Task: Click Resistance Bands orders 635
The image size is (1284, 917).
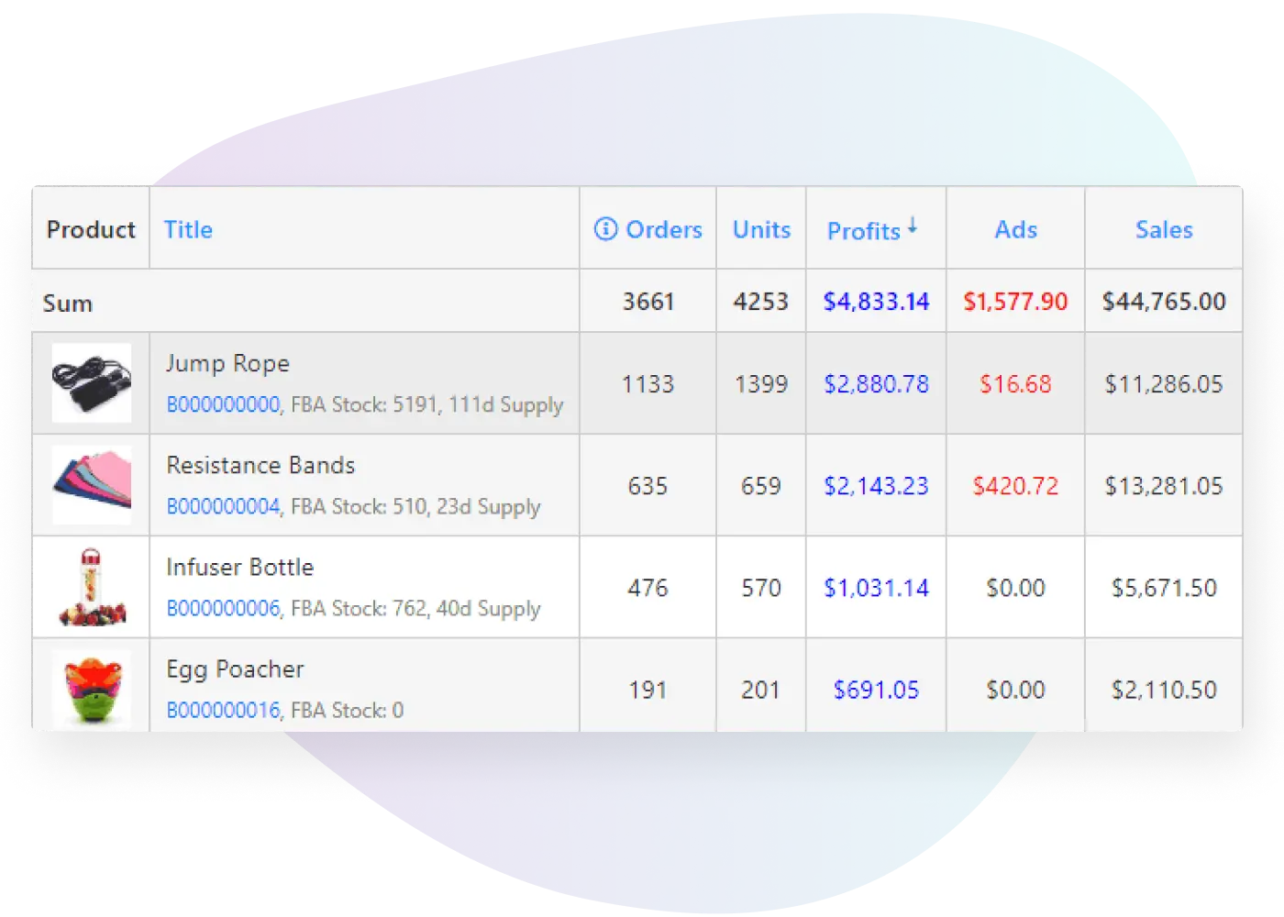Action: point(648,486)
